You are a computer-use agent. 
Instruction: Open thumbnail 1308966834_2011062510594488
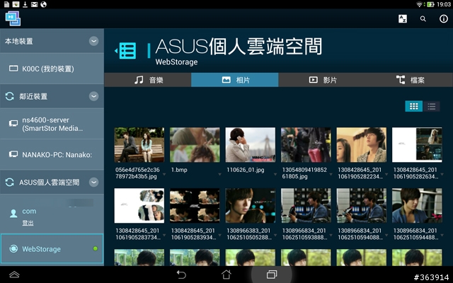[417, 206]
